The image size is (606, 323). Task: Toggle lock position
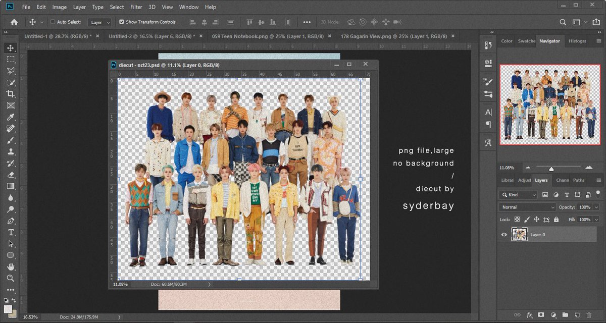[536, 220]
